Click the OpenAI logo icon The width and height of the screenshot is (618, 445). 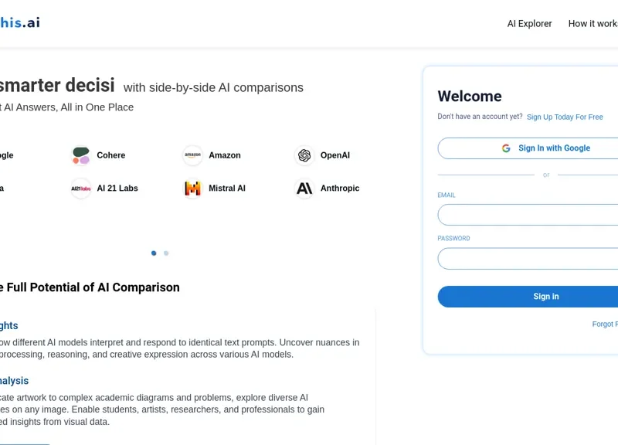pyautogui.click(x=304, y=155)
